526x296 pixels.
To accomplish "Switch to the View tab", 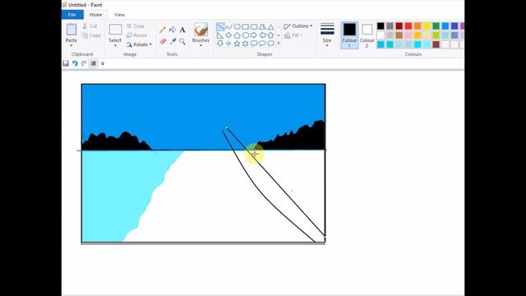I will (x=119, y=15).
